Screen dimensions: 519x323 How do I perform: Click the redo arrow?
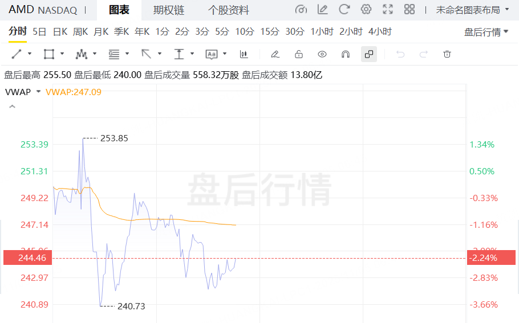[x=424, y=54]
